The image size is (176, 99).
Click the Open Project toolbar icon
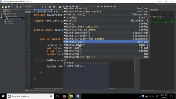pos(9,7)
